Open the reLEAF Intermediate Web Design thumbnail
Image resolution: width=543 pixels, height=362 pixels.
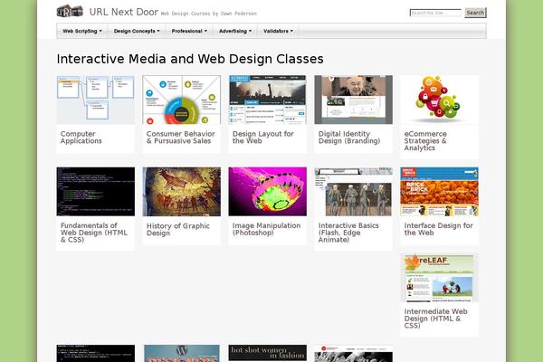439,278
